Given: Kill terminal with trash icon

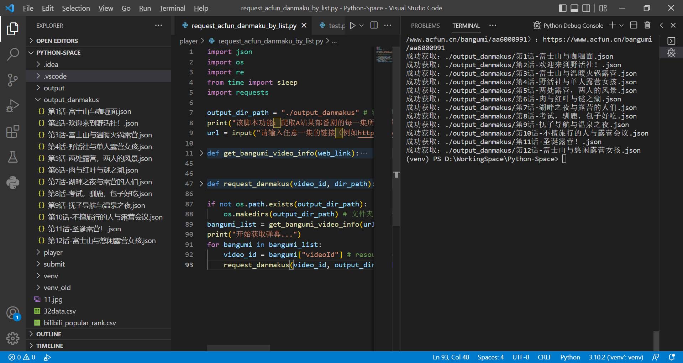Looking at the screenshot, I should 647,25.
